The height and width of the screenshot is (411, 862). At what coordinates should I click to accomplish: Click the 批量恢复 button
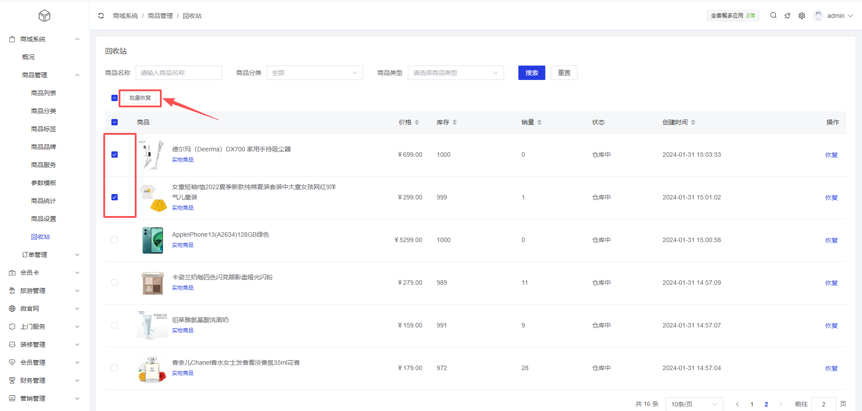pyautogui.click(x=140, y=98)
